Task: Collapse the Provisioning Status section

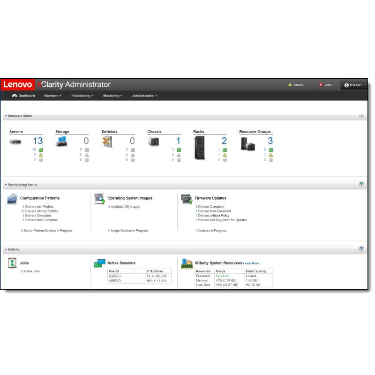Action: tap(21, 185)
